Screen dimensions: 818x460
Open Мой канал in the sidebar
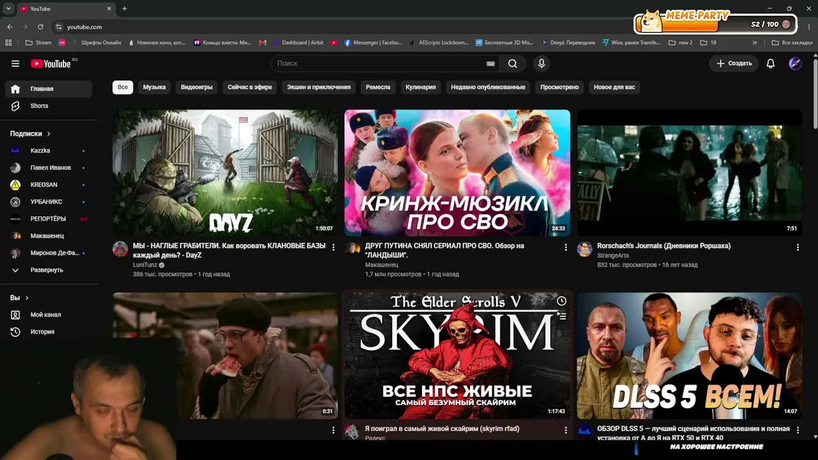point(49,315)
